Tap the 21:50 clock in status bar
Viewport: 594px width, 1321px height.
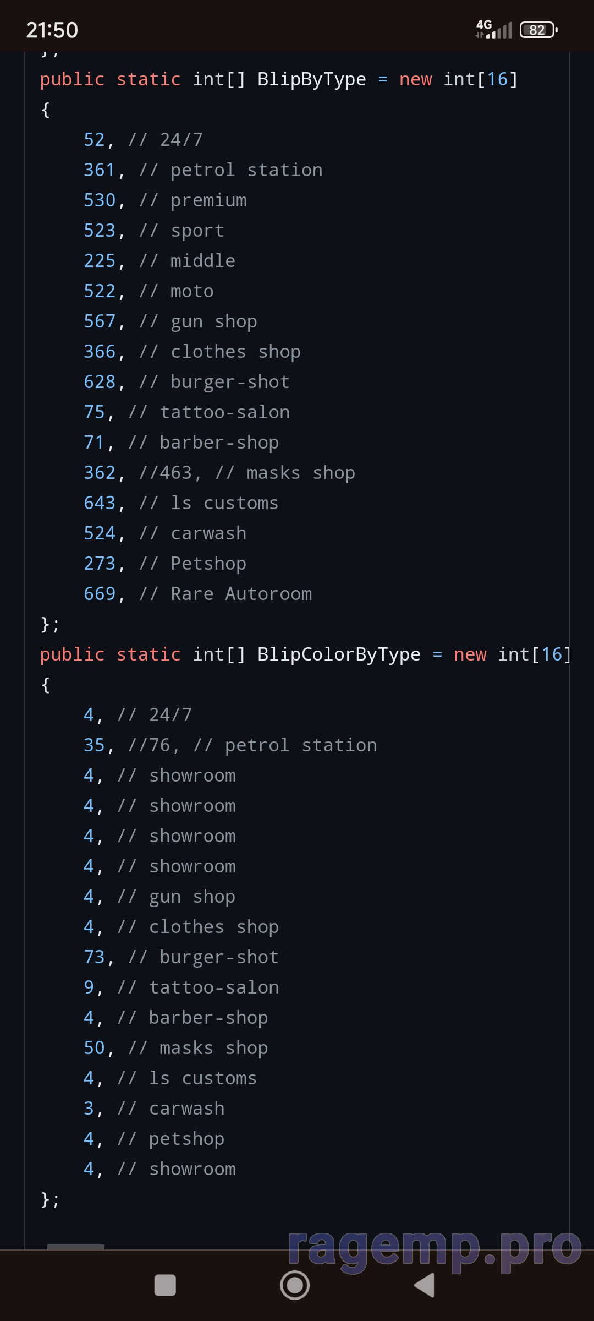(52, 30)
